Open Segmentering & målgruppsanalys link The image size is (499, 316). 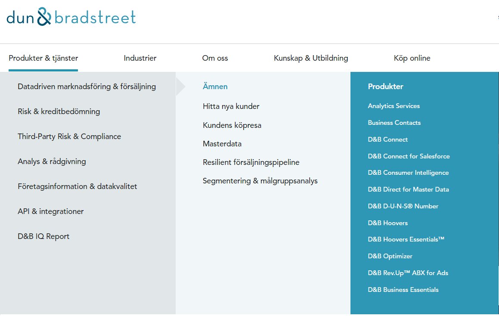pos(260,181)
